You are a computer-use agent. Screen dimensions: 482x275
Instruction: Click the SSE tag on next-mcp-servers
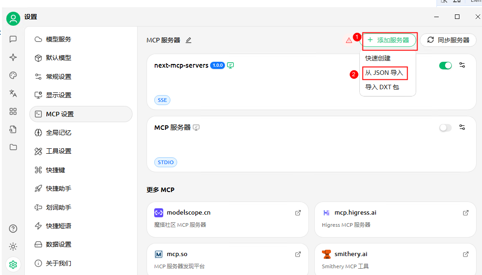click(x=162, y=100)
